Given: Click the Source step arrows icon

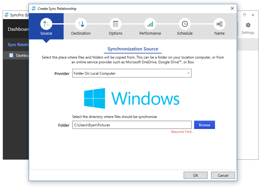Looking at the screenshot, I should coord(46,24).
